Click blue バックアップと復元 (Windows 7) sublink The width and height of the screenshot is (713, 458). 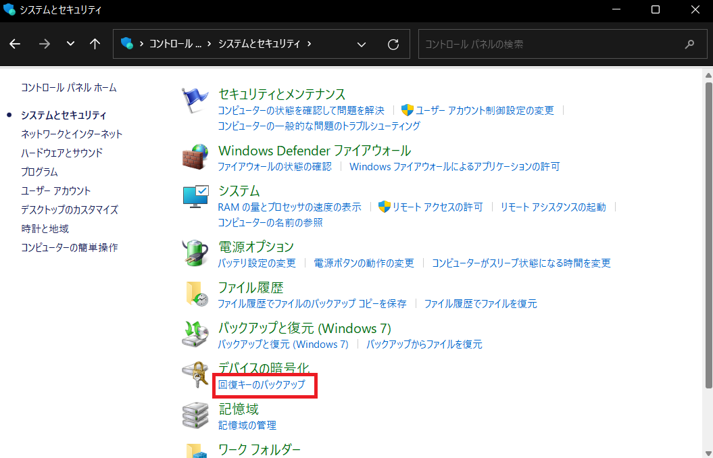tap(283, 345)
